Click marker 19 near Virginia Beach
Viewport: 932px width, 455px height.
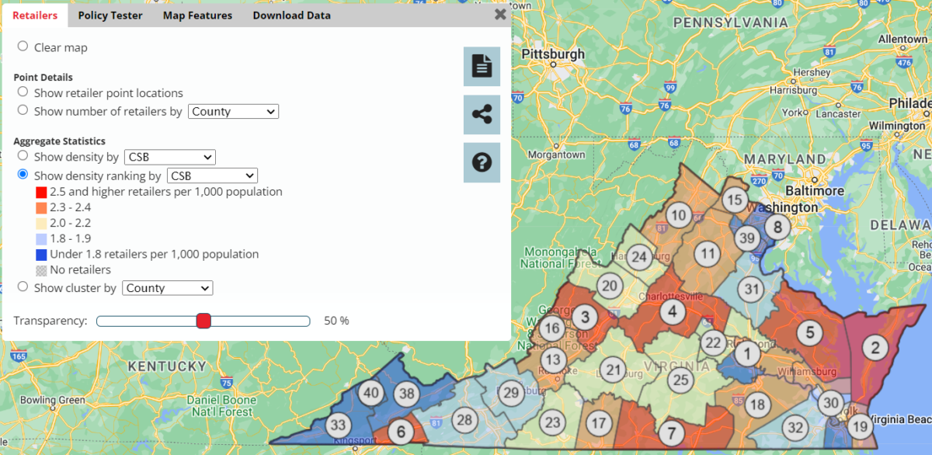pyautogui.click(x=861, y=425)
